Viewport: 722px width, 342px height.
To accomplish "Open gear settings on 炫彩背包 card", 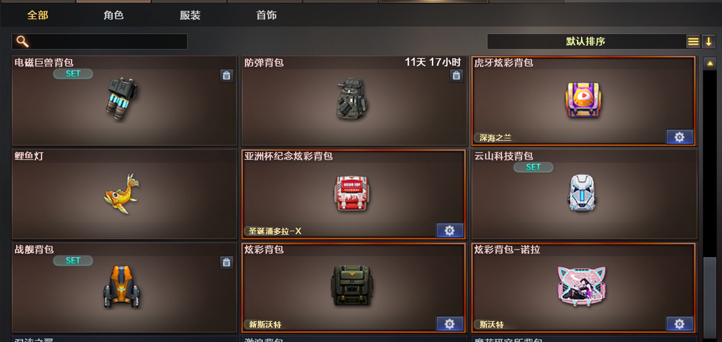I will [x=449, y=323].
